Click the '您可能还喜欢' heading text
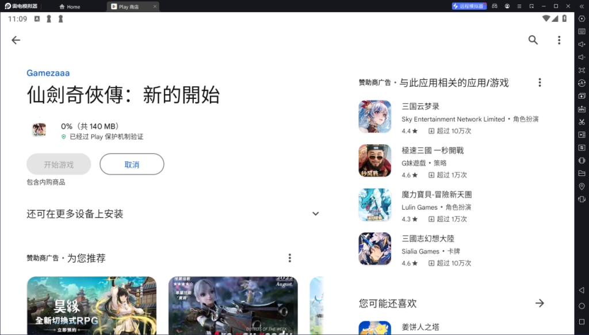 (388, 303)
